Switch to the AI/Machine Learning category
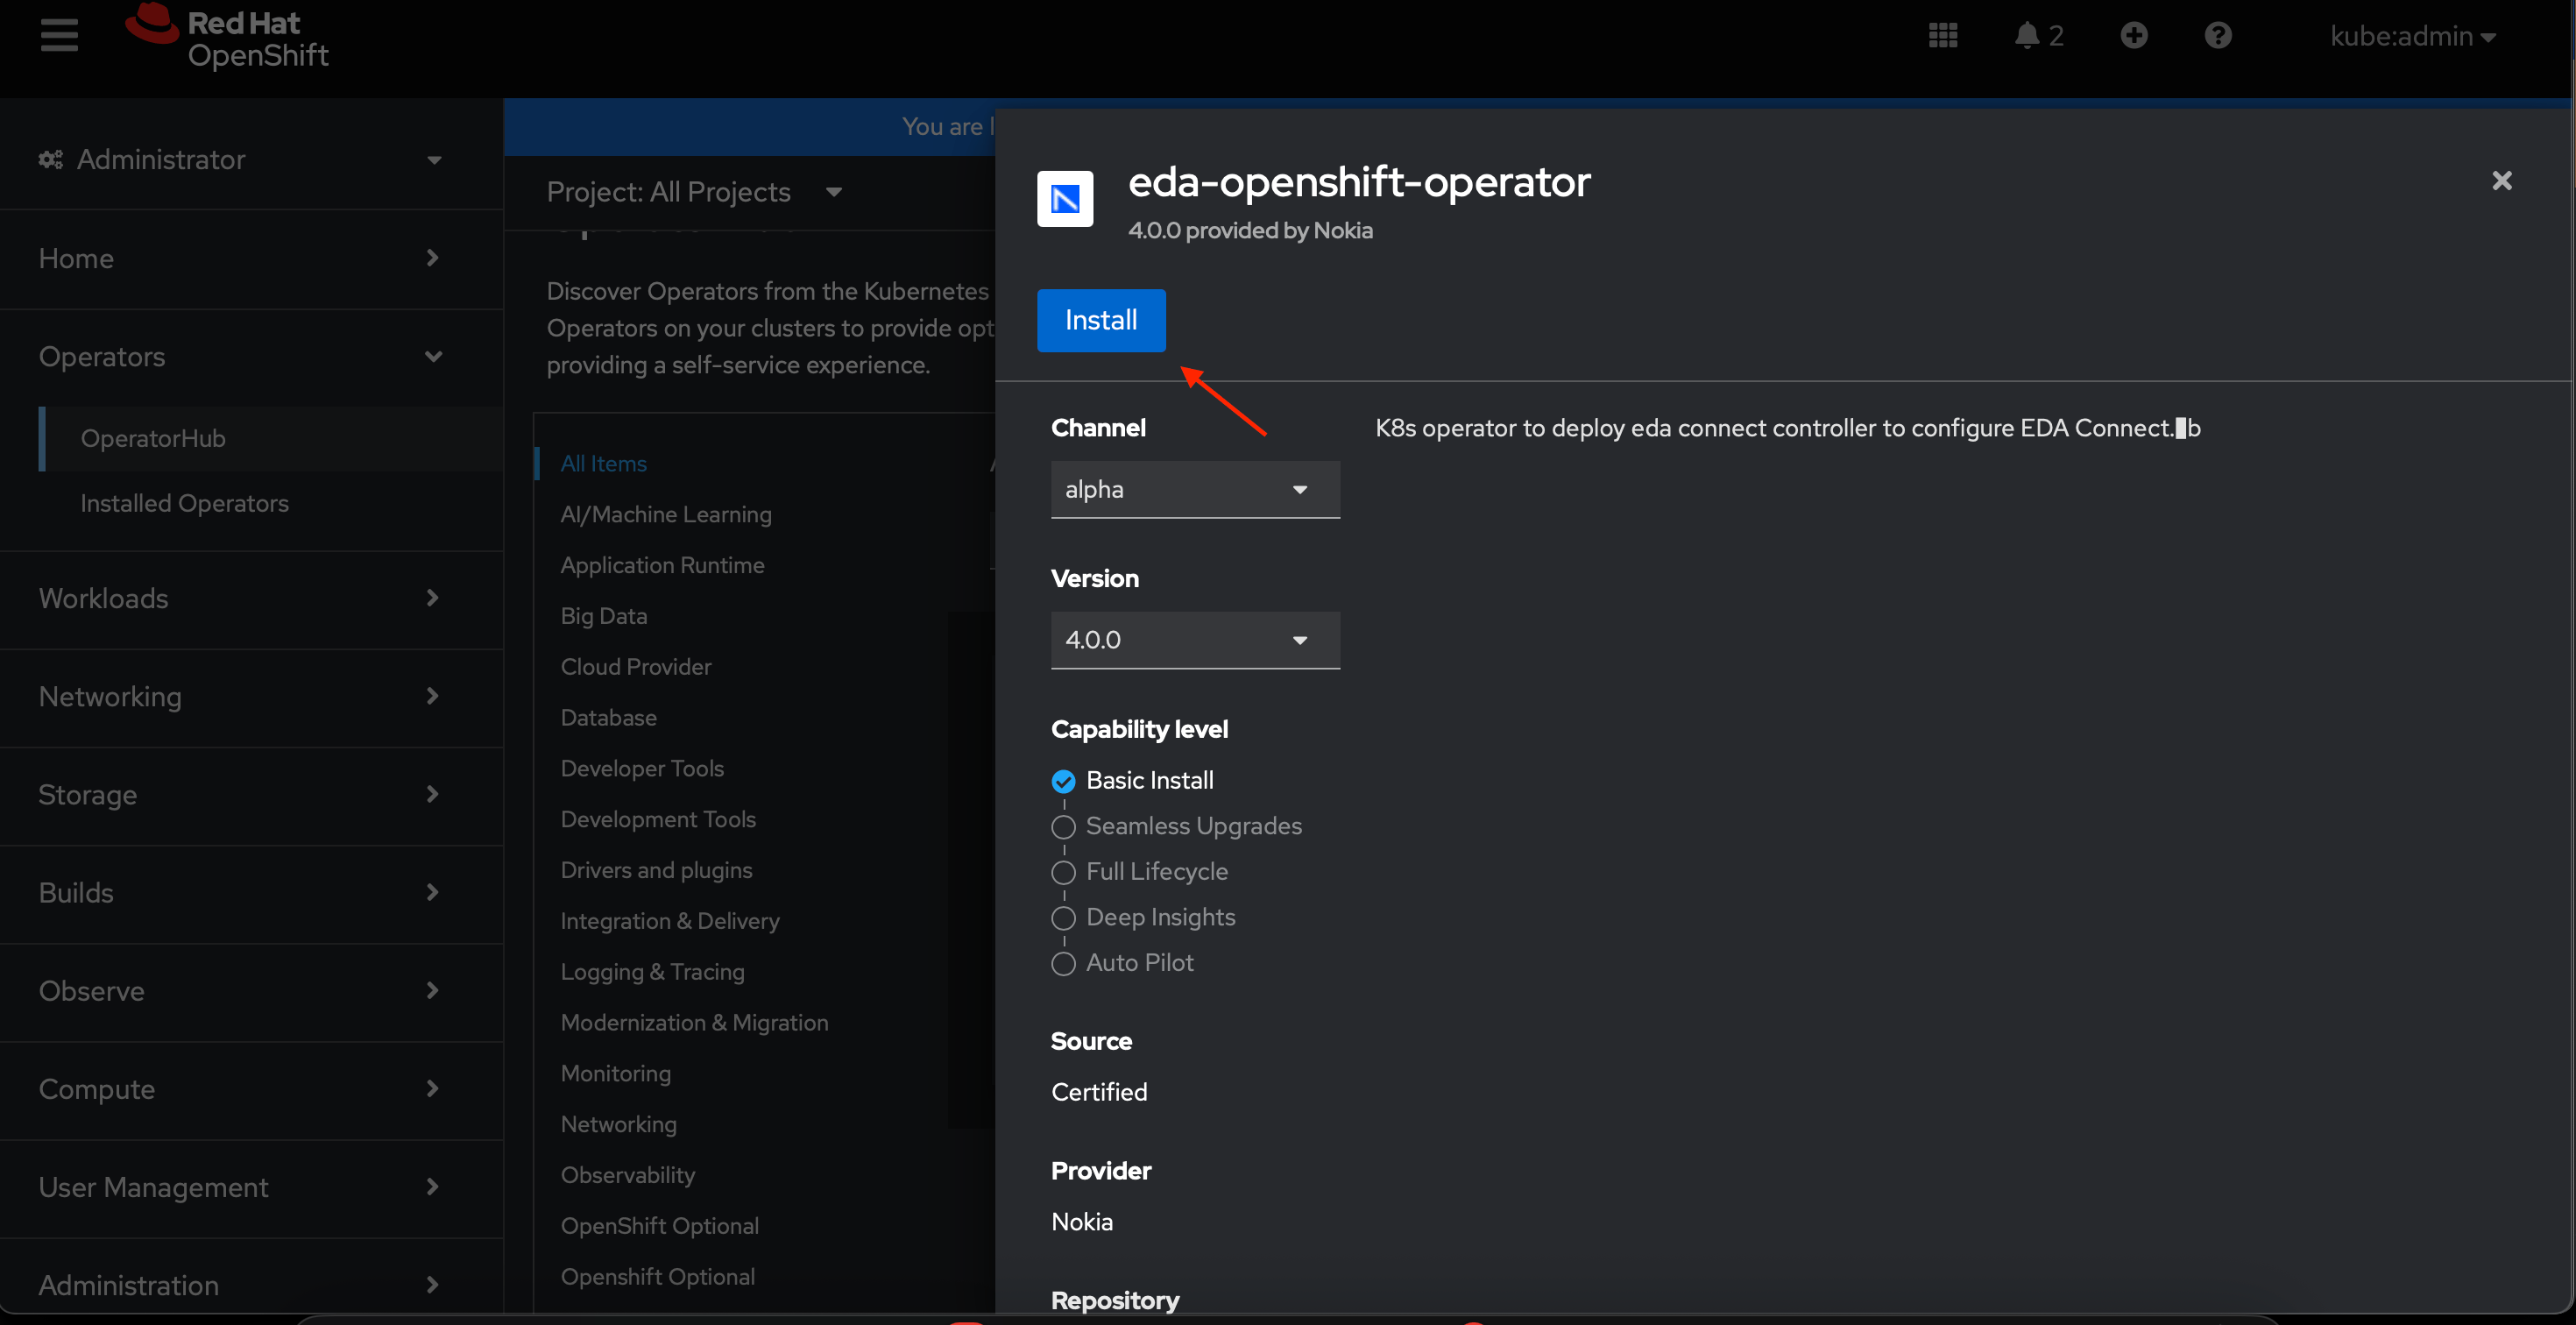The height and width of the screenshot is (1325, 2576). 664,514
